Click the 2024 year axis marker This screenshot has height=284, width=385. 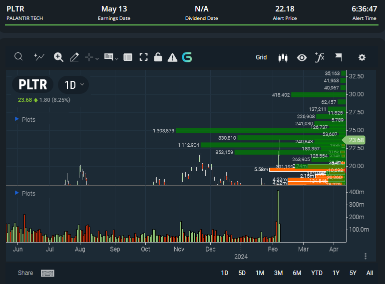pyautogui.click(x=241, y=257)
